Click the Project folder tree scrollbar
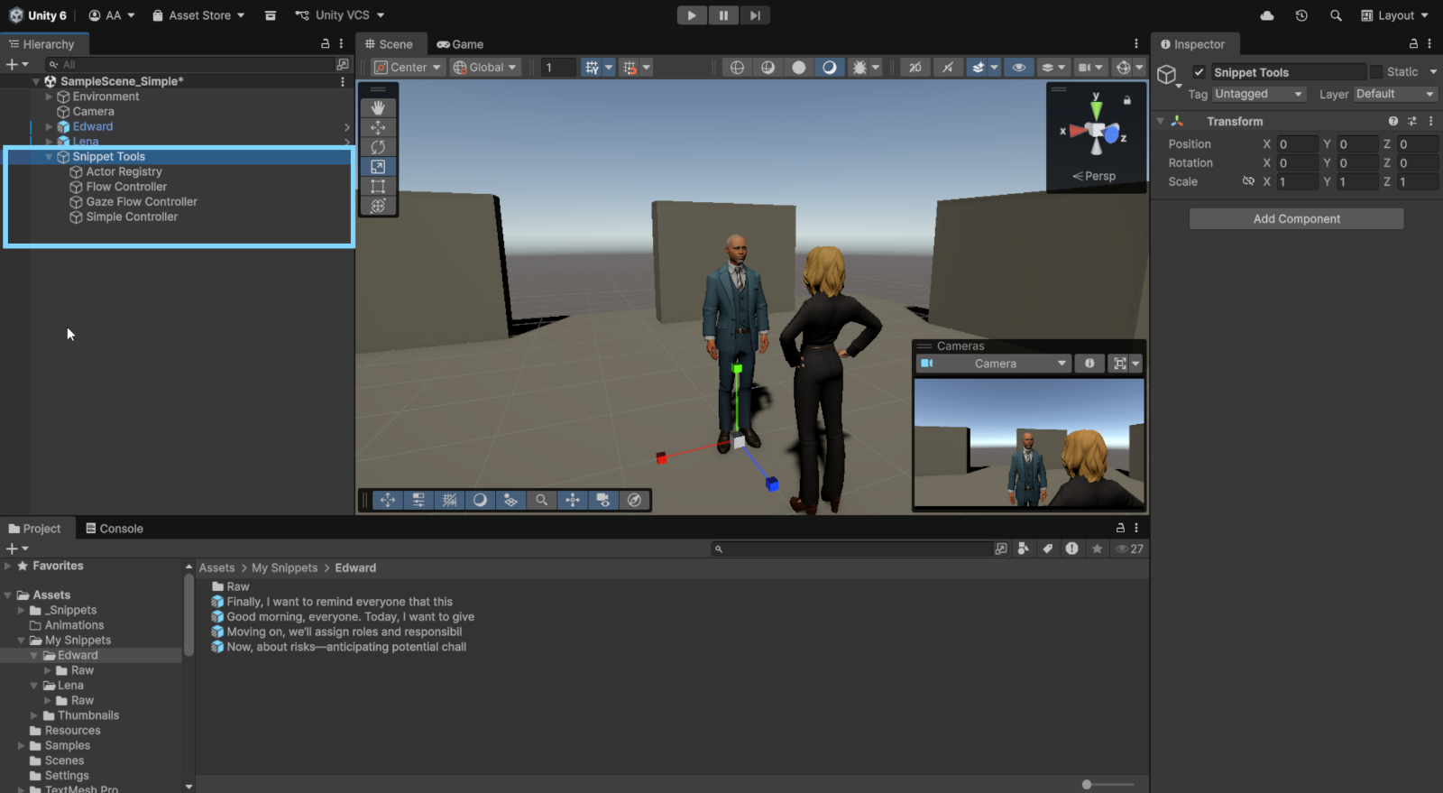1443x793 pixels. [188, 614]
